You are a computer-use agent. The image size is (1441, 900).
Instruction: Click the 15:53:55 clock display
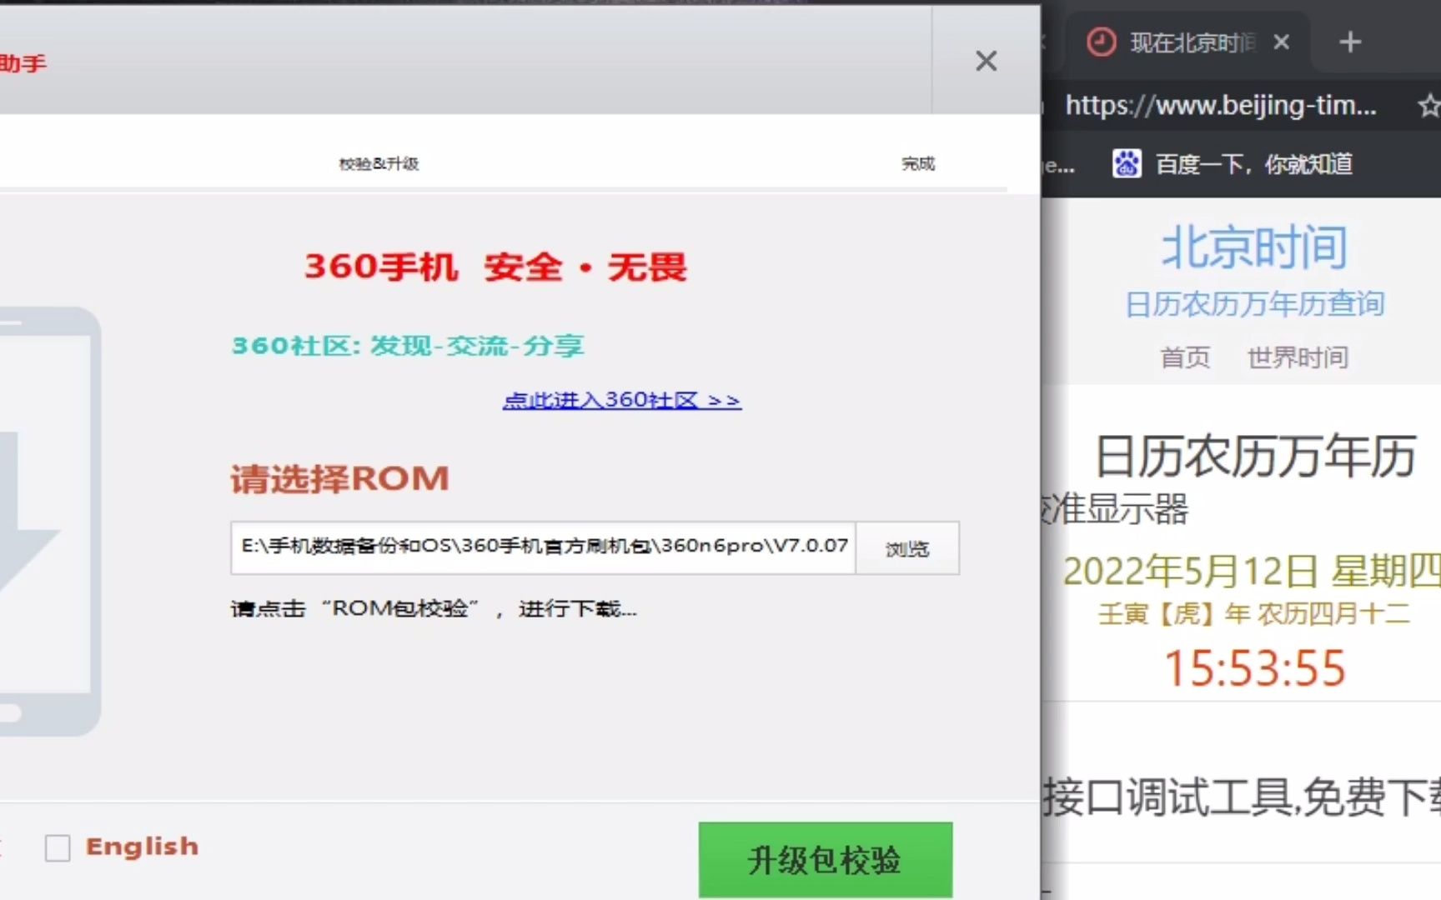pyautogui.click(x=1254, y=668)
